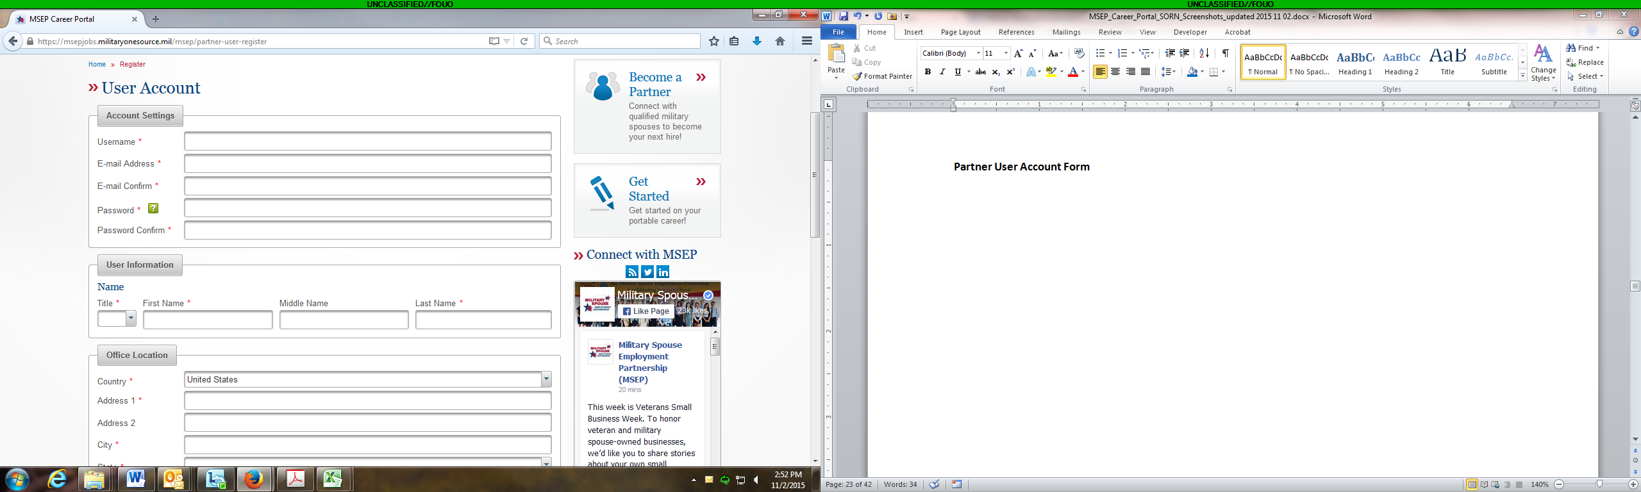Image resolution: width=1641 pixels, height=492 pixels.
Task: Click the Grow Font icon in Word
Action: (1018, 53)
